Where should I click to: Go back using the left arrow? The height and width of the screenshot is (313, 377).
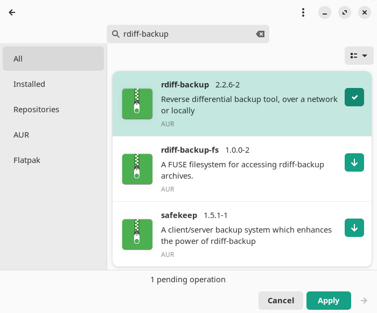(12, 12)
